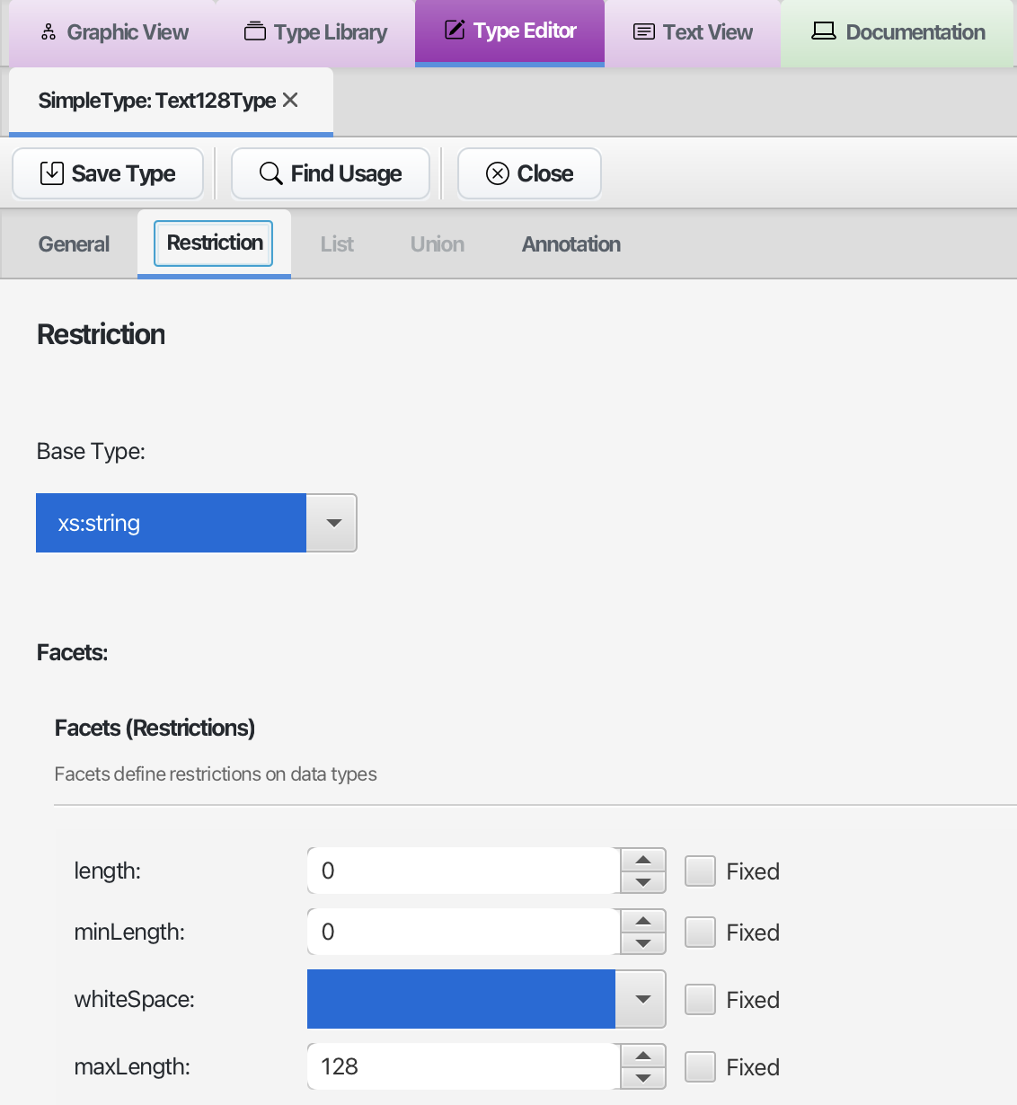Viewport: 1017px width, 1105px height.
Task: Open the whiteSpace value dropdown
Action: 641,999
